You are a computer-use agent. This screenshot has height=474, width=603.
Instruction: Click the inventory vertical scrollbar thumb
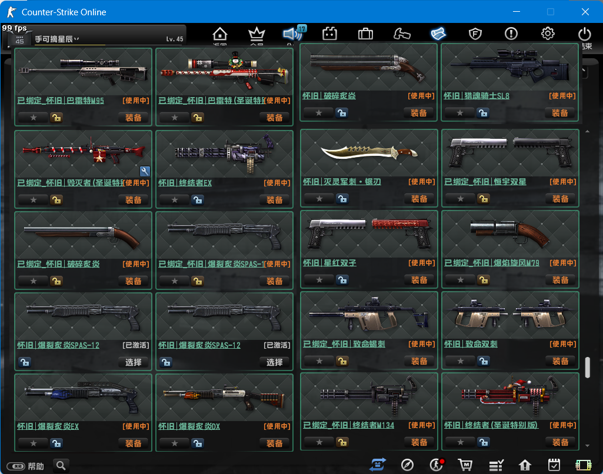click(x=587, y=368)
